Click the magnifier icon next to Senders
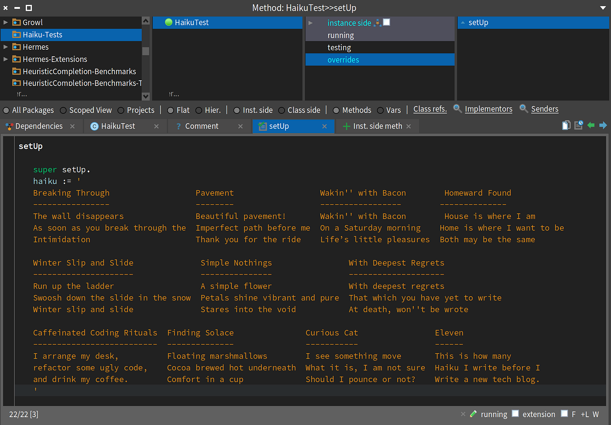 524,108
